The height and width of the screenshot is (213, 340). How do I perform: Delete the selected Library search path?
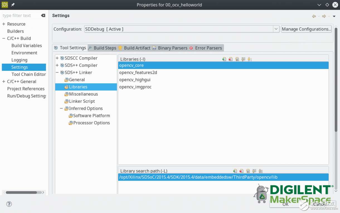[x=241, y=171]
